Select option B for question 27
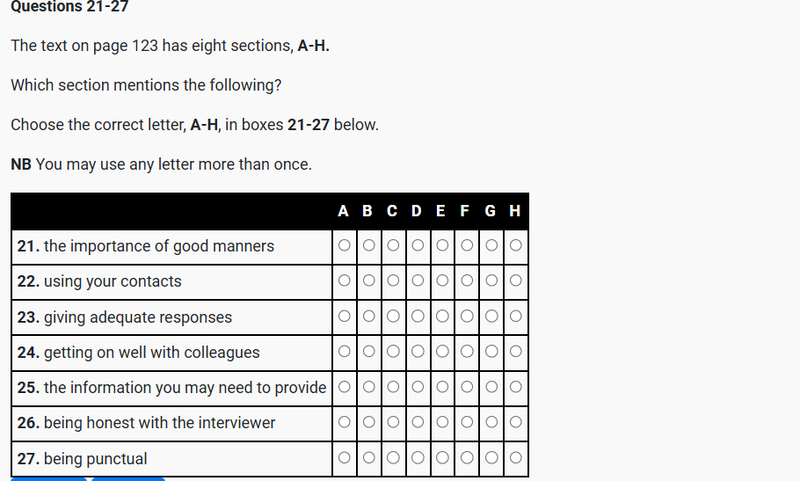 coord(368,458)
